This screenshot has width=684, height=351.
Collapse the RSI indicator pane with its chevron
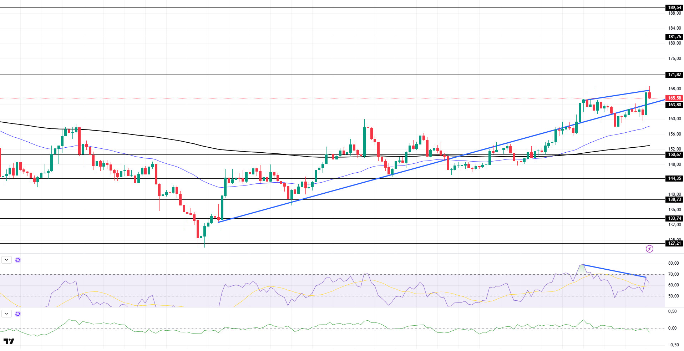click(7, 260)
